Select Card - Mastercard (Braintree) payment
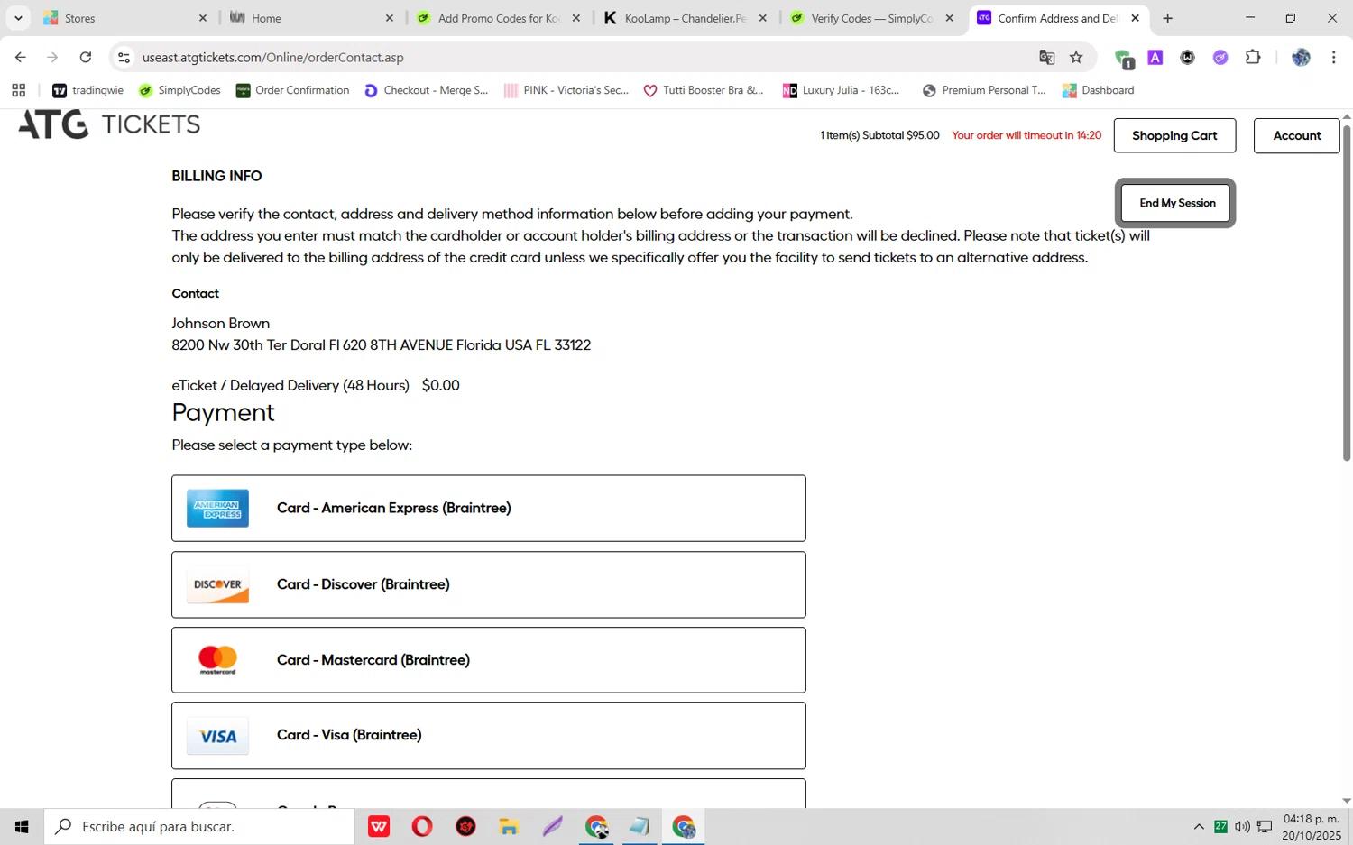1353x845 pixels. [489, 660]
